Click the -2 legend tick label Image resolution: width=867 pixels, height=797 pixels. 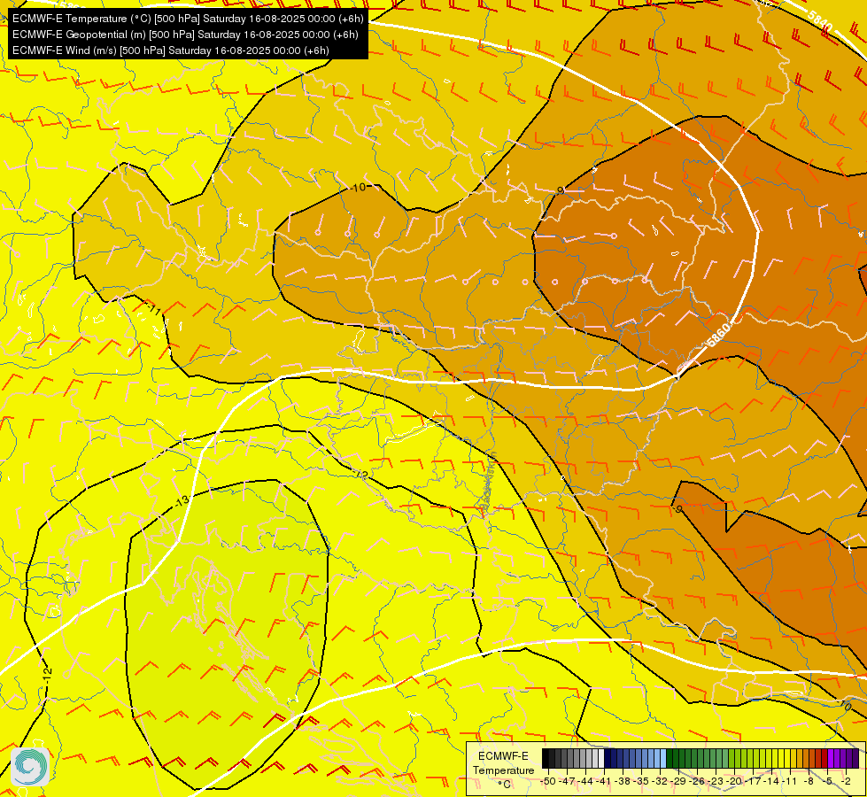click(x=846, y=781)
